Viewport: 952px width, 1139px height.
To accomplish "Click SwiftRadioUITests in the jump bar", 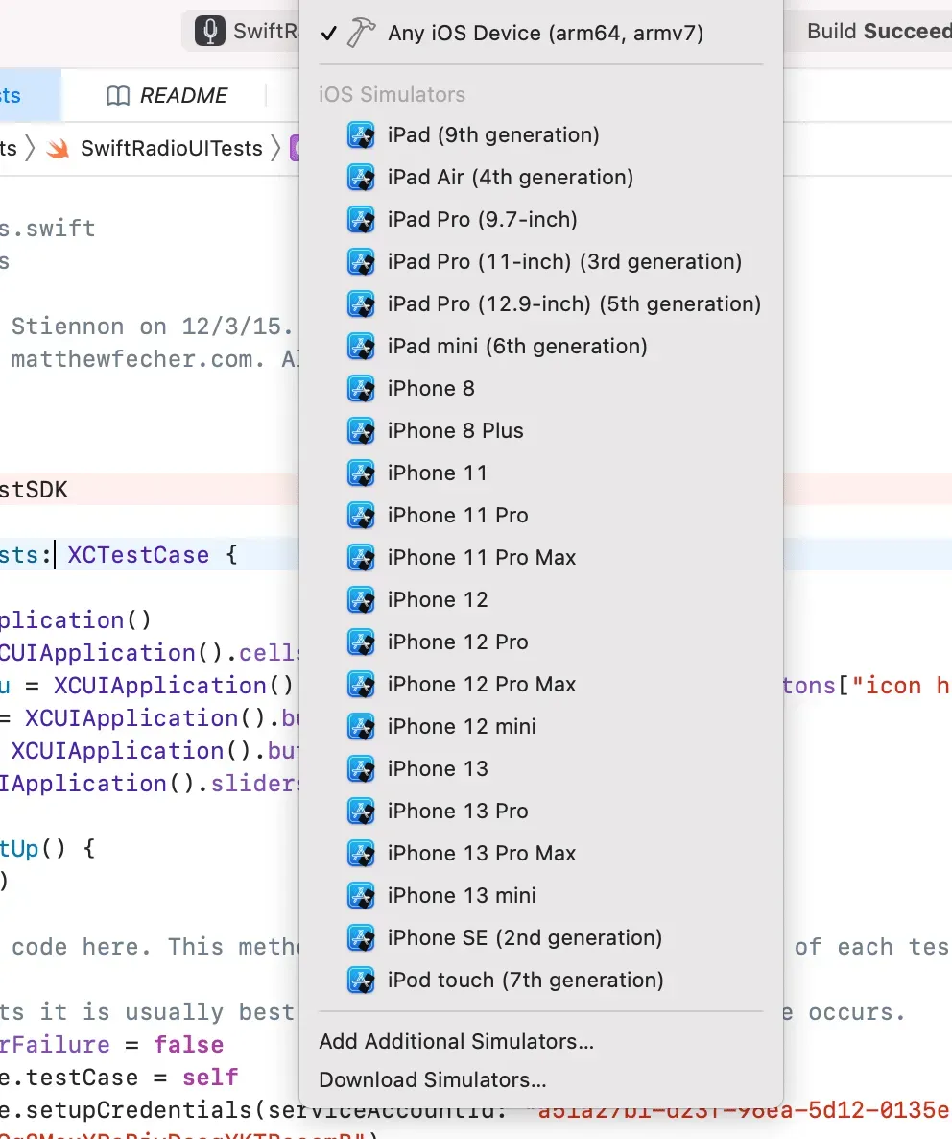I will click(171, 148).
